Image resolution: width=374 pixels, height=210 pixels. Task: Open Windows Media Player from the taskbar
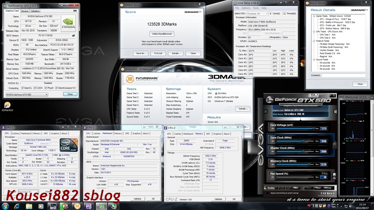pos(41,206)
